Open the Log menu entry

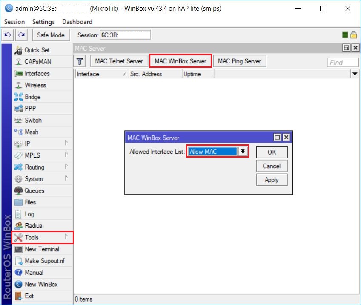coord(43,214)
